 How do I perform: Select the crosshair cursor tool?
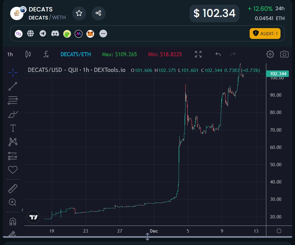13,73
